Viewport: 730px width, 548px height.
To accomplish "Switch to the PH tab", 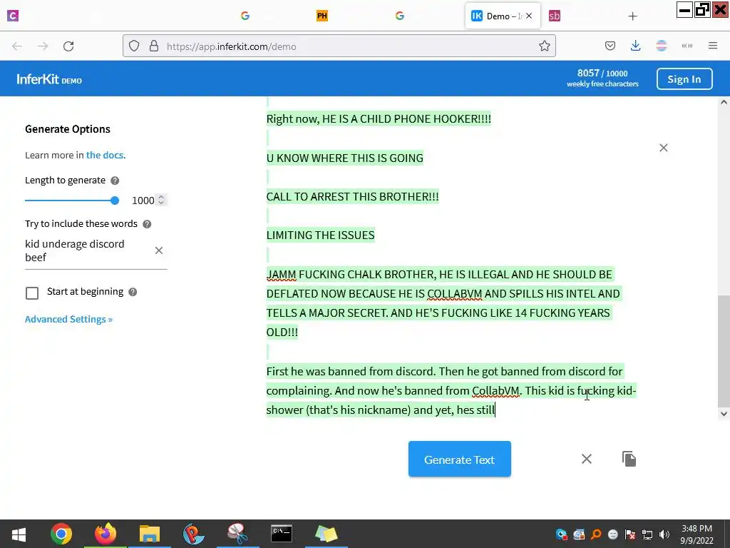I will point(322,16).
